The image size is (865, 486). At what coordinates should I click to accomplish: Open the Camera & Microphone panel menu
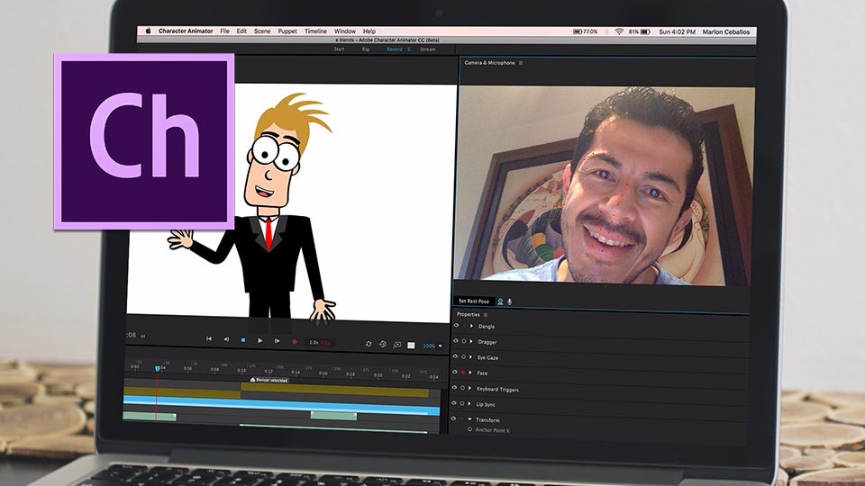coord(521,63)
